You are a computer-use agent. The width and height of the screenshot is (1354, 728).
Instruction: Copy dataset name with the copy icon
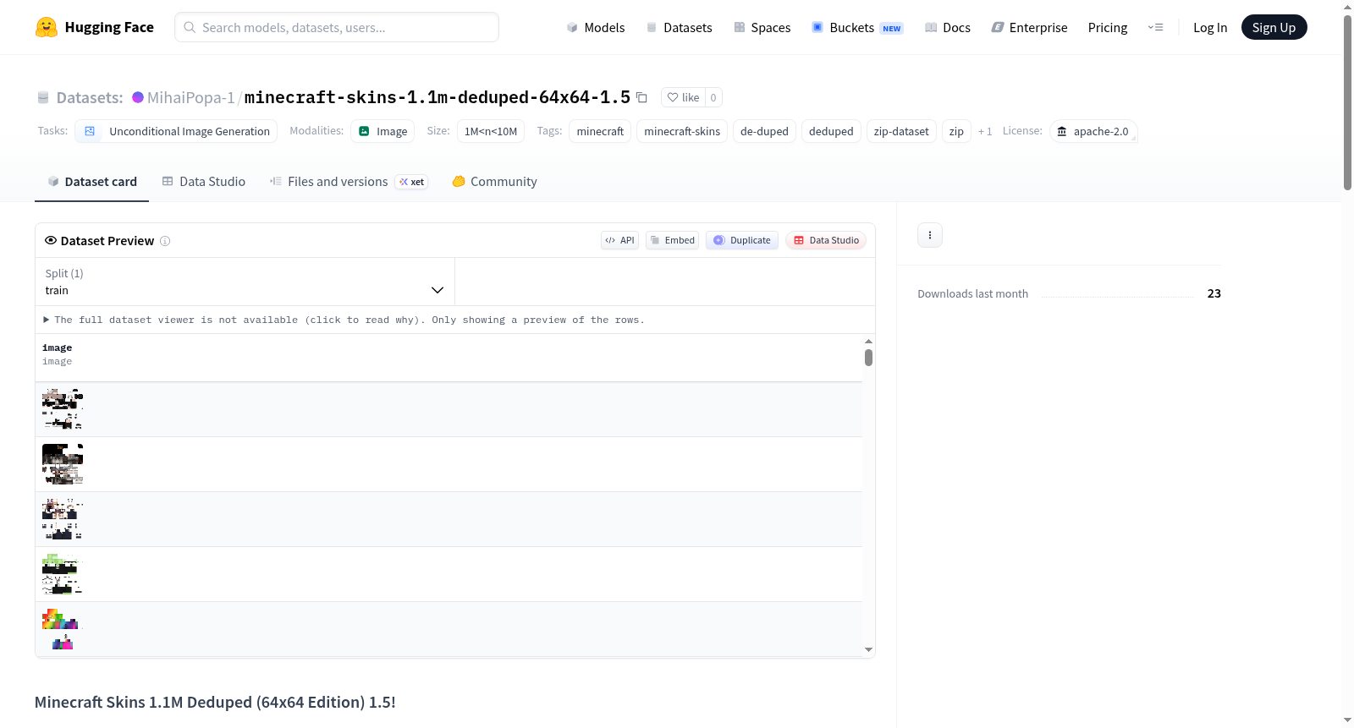tap(642, 97)
